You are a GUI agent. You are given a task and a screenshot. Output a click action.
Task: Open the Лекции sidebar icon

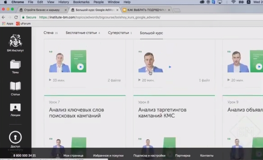[x=15, y=107]
